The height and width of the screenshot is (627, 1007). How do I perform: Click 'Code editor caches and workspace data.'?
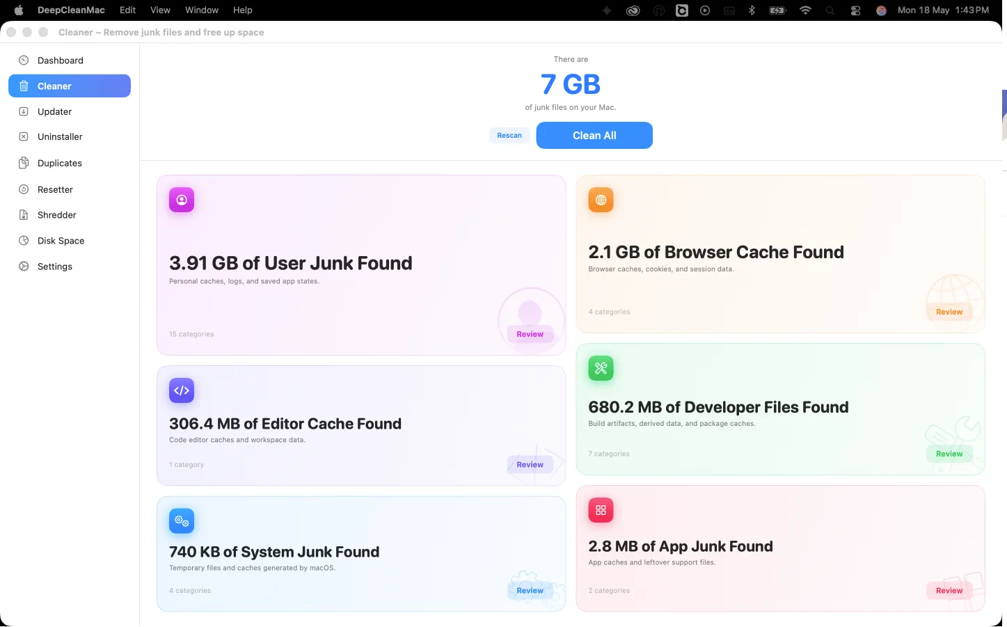point(237,440)
